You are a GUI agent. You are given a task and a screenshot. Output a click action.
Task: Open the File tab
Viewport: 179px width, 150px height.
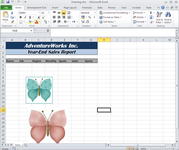point(6,7)
